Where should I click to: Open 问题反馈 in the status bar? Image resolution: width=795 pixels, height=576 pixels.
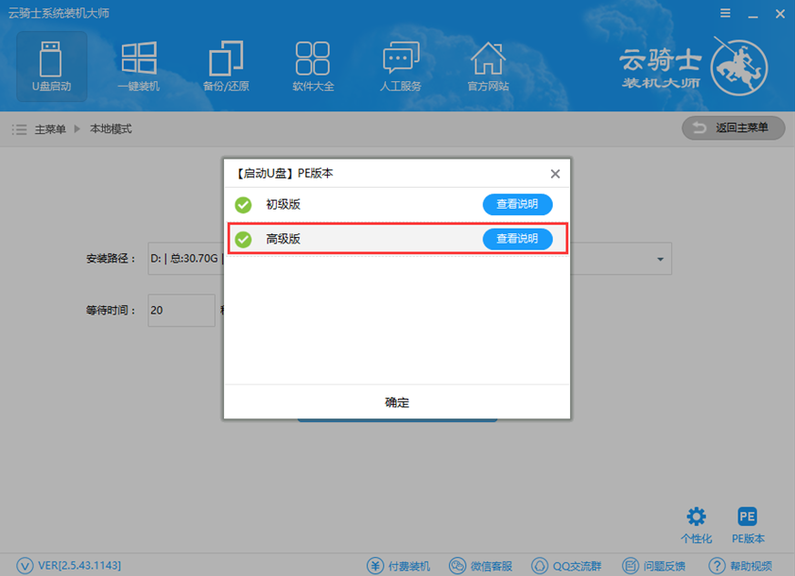[x=654, y=565]
